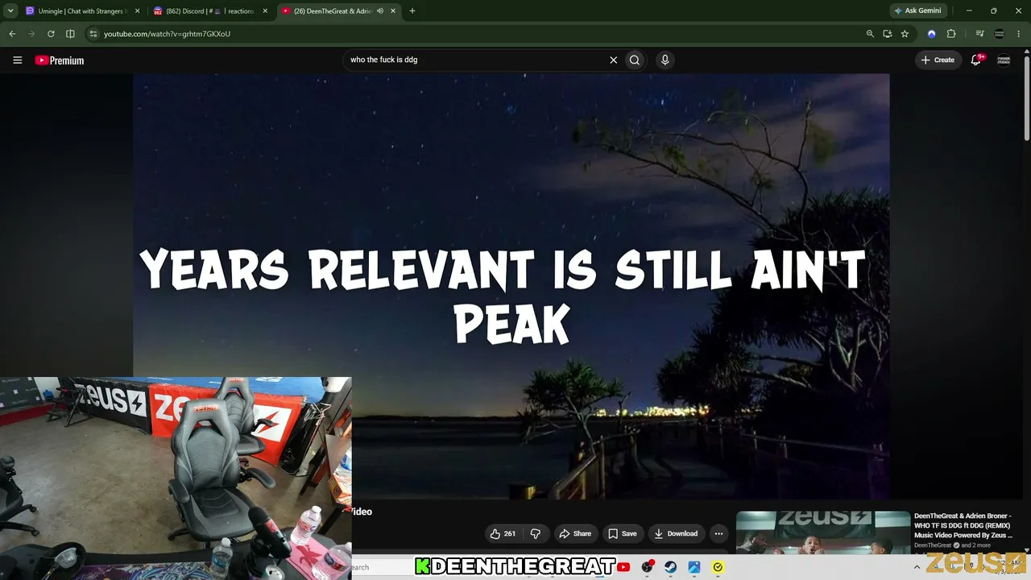1031x580 pixels.
Task: Click the install app icon
Action: pyautogui.click(x=887, y=34)
